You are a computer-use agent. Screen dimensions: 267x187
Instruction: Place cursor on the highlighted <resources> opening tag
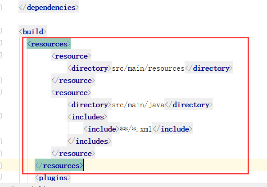[x=49, y=44]
